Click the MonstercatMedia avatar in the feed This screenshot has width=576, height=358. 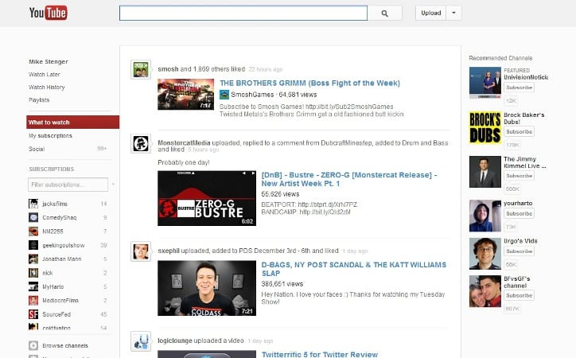[x=141, y=143]
